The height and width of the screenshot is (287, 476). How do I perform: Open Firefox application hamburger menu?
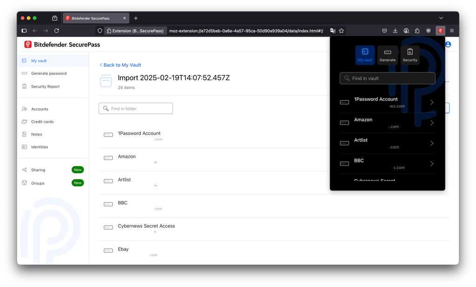click(452, 31)
